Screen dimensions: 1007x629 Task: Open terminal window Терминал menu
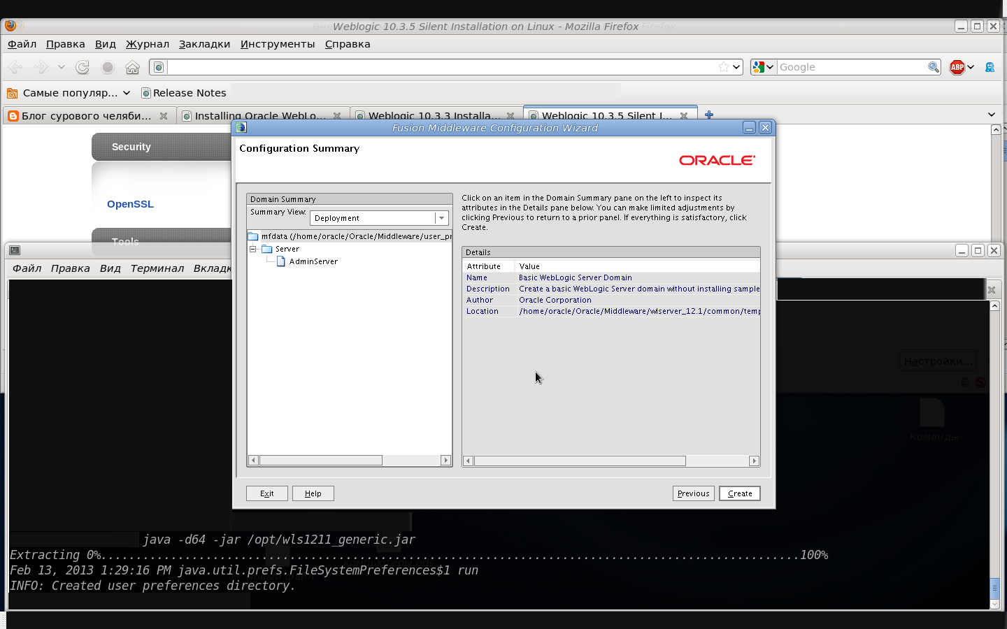(x=157, y=268)
